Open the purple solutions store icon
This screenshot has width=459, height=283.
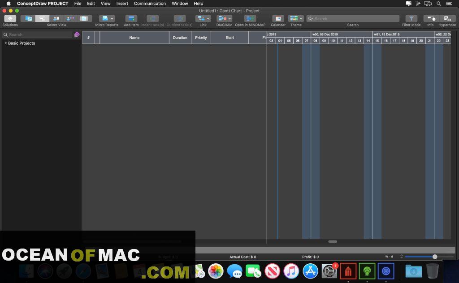pyautogui.click(x=77, y=34)
